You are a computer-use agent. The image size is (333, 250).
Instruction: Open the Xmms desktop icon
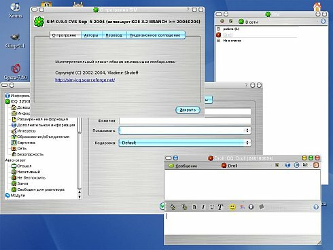click(x=15, y=10)
